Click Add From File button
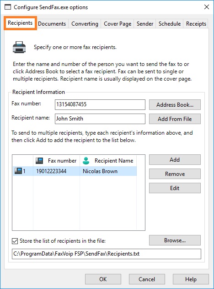Image resolution: width=214 pixels, height=289 pixels. click(175, 119)
